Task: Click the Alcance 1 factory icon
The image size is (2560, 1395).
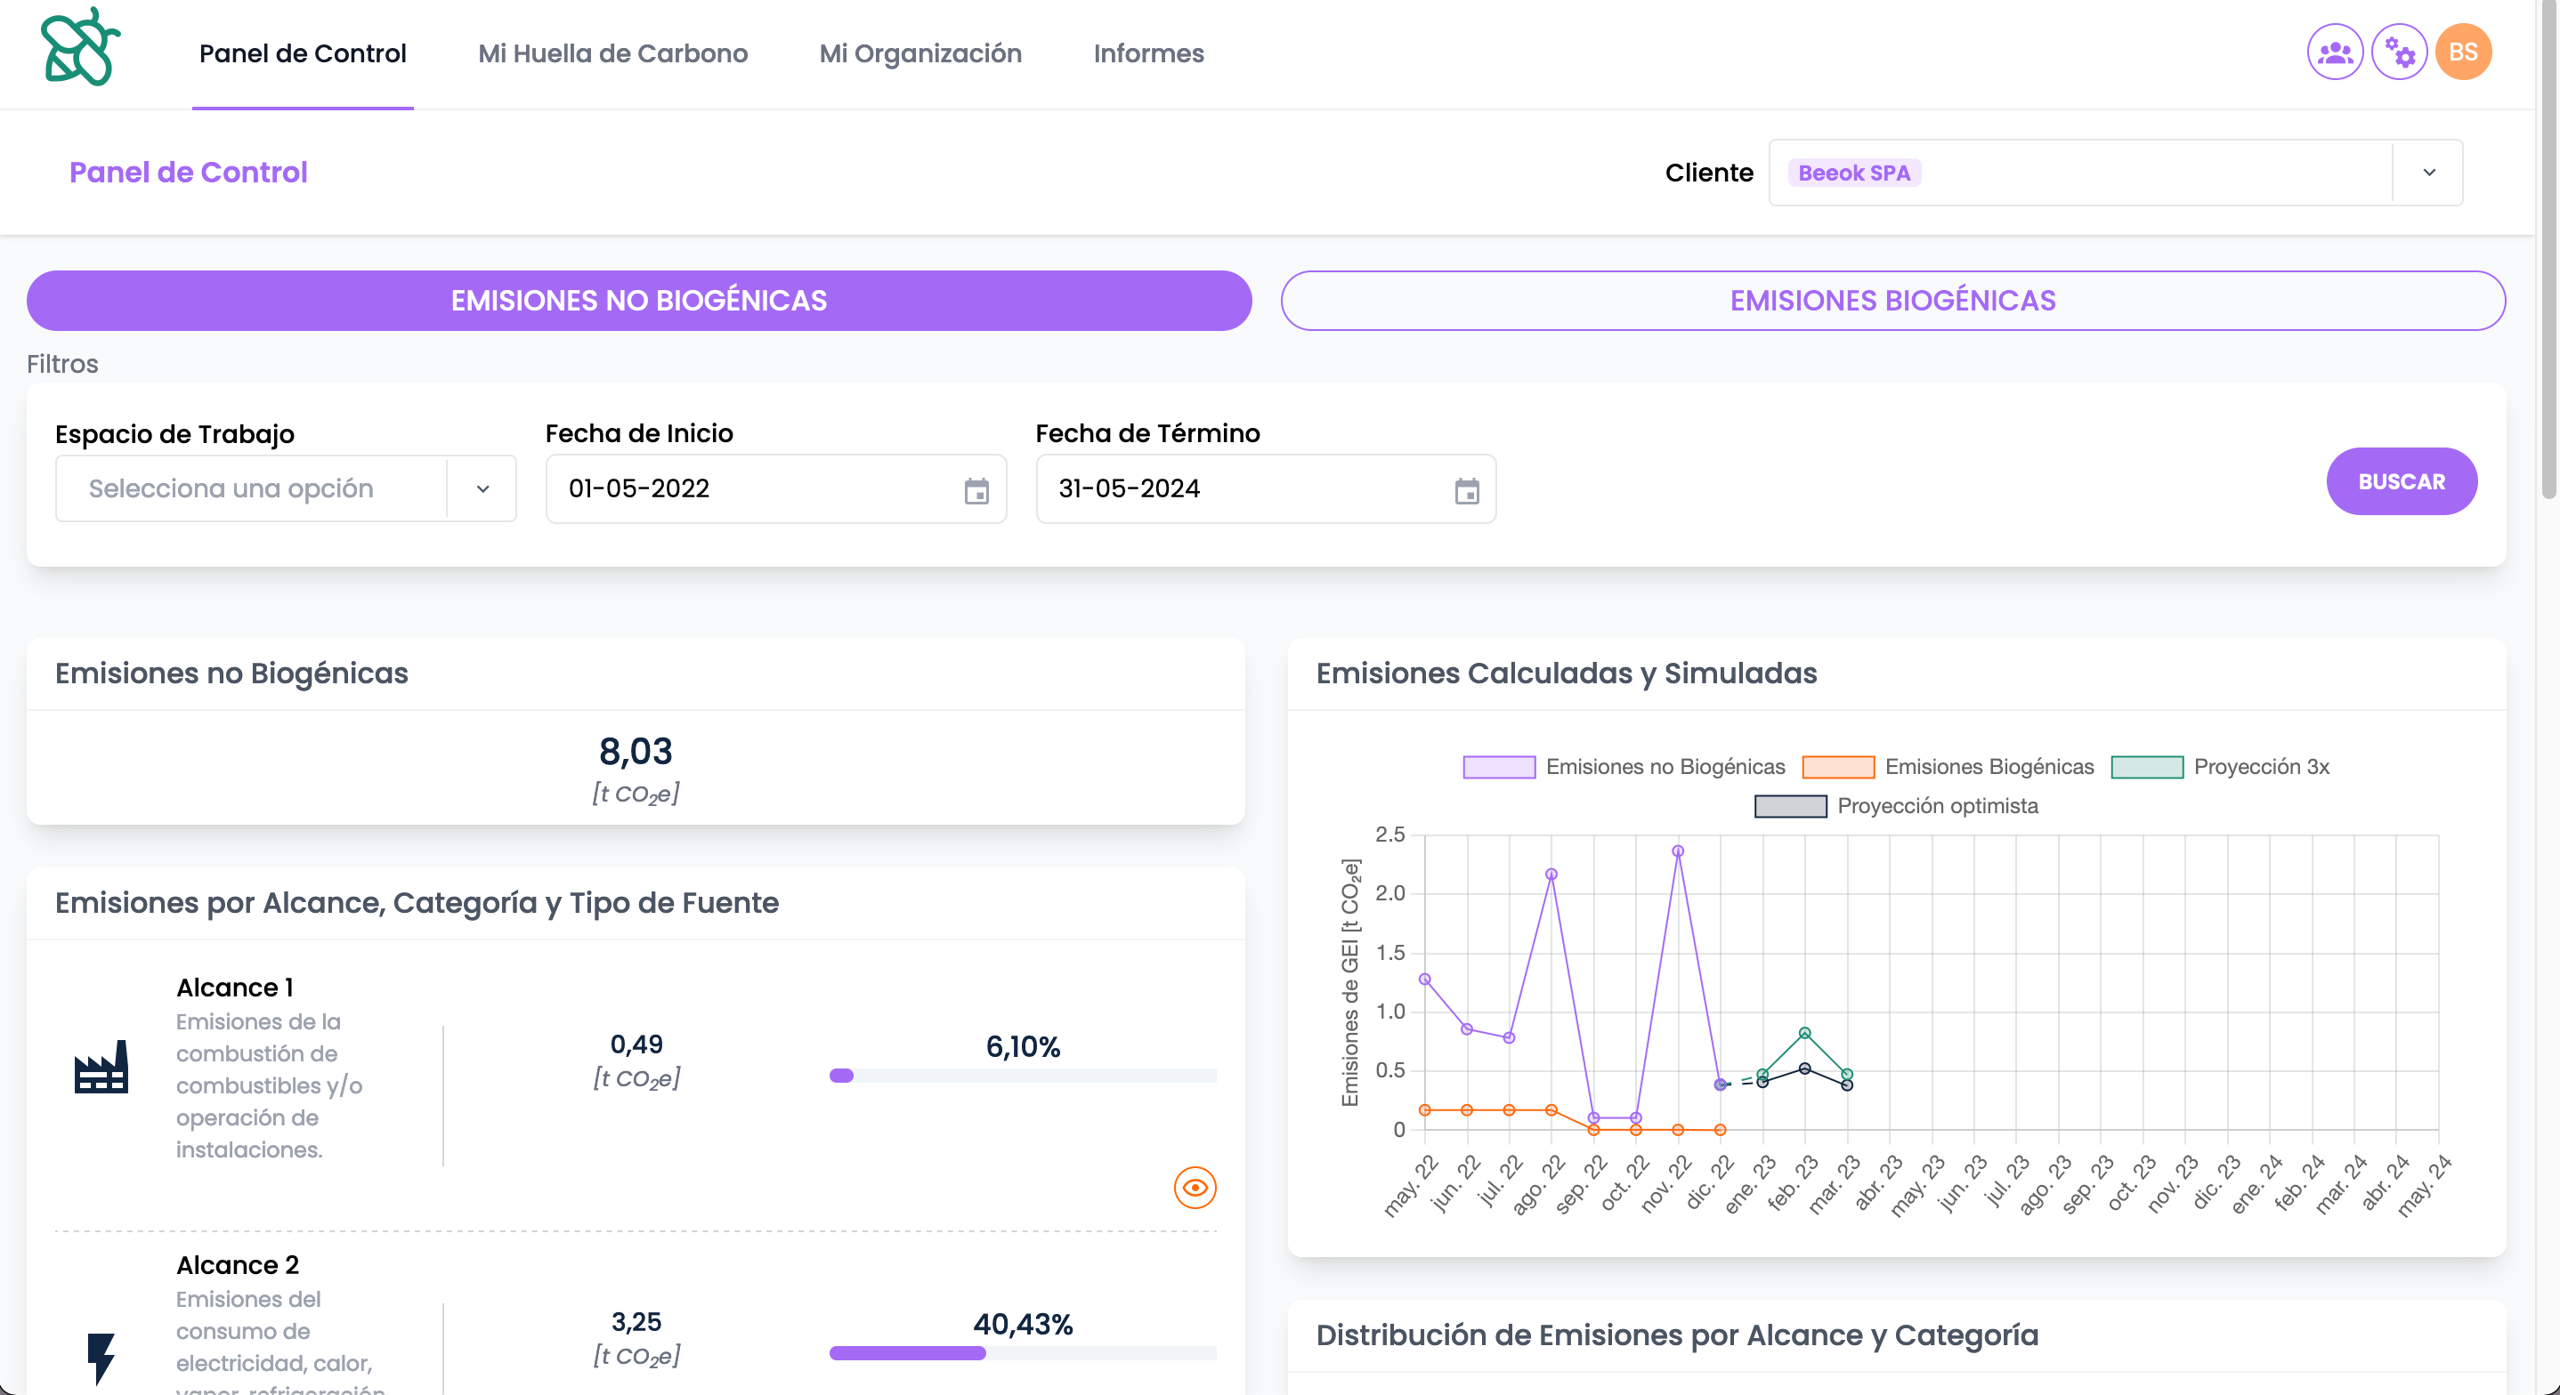Action: pyautogui.click(x=101, y=1066)
